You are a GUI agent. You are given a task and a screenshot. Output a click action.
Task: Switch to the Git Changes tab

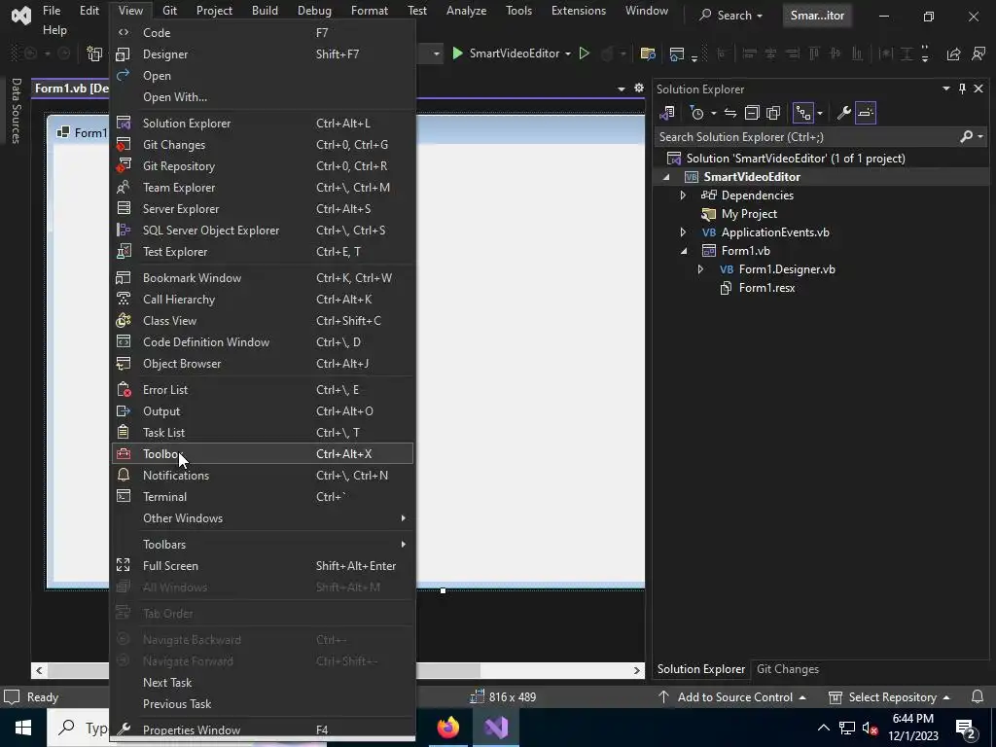(787, 669)
